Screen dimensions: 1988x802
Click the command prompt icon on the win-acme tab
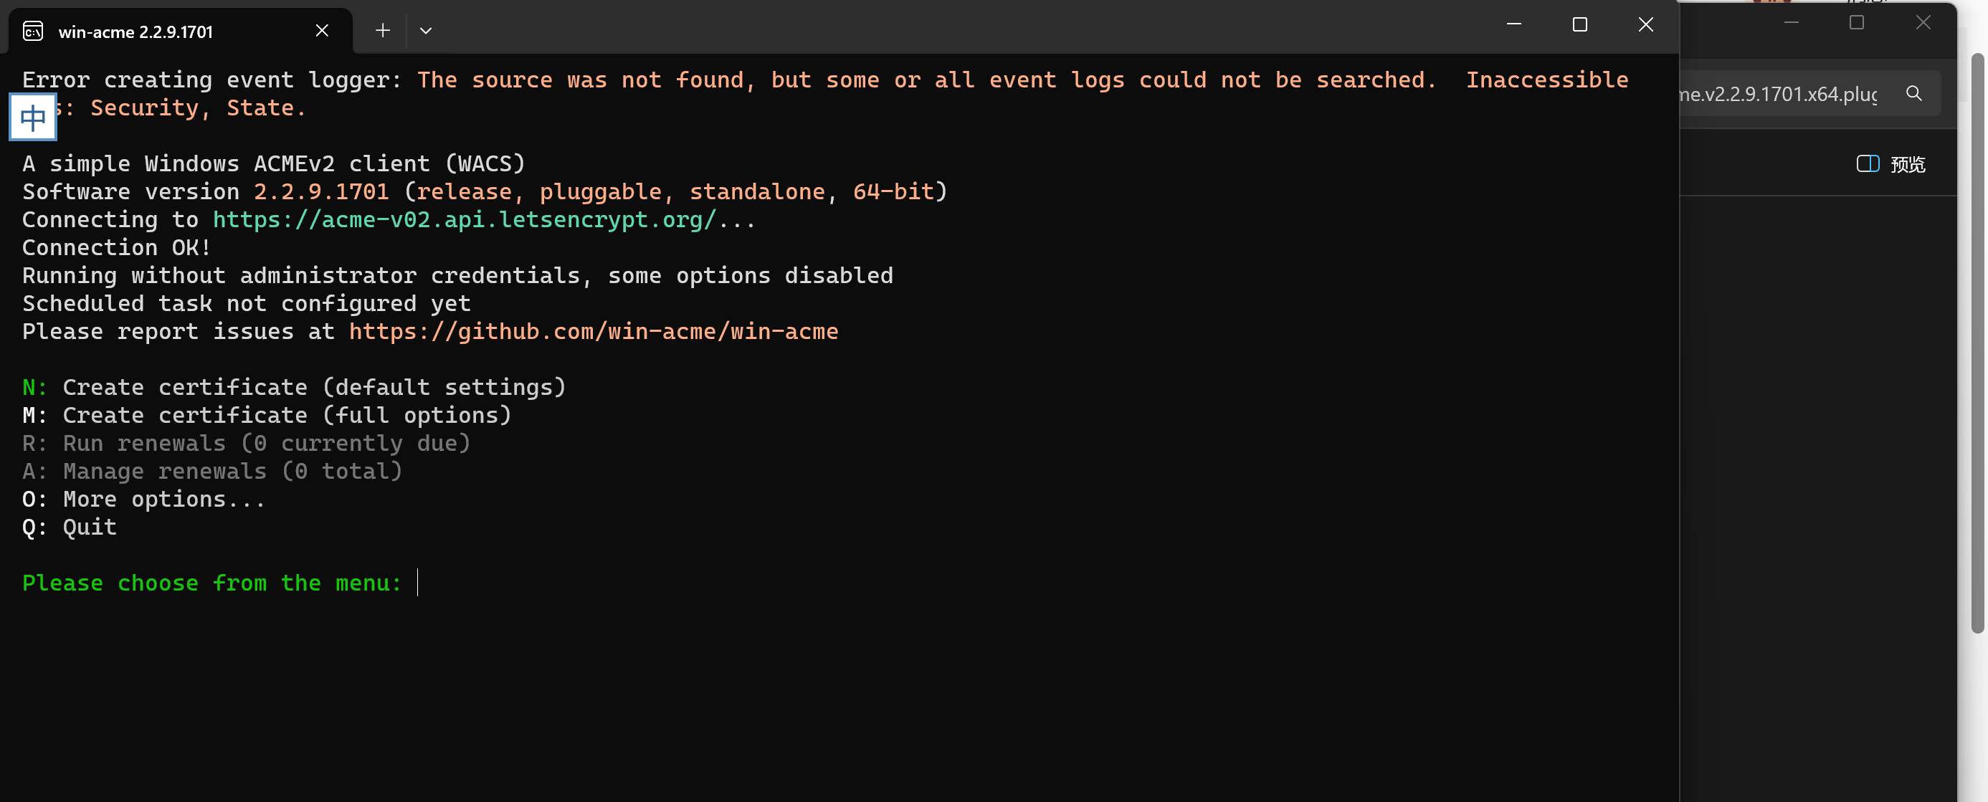click(x=32, y=32)
